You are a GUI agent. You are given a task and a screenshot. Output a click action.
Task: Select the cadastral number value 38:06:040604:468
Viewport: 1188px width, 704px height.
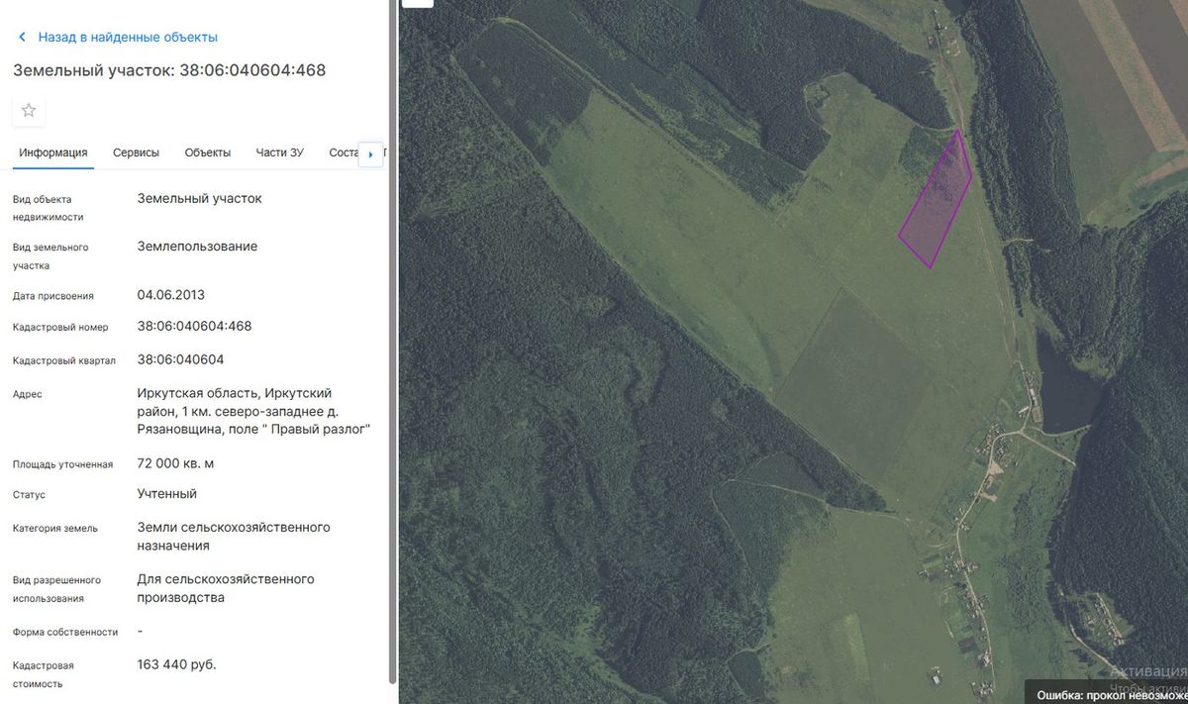coord(195,326)
